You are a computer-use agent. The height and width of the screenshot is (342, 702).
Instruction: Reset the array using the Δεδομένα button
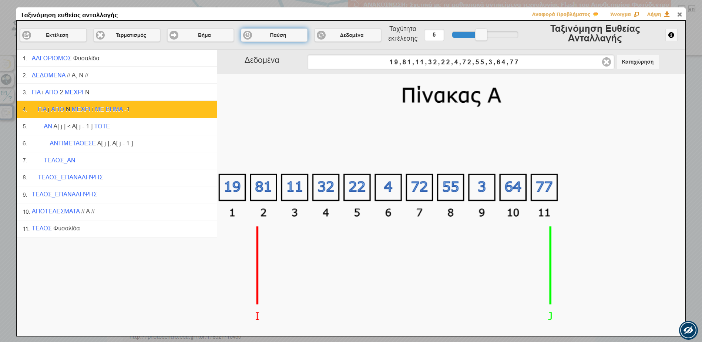348,35
